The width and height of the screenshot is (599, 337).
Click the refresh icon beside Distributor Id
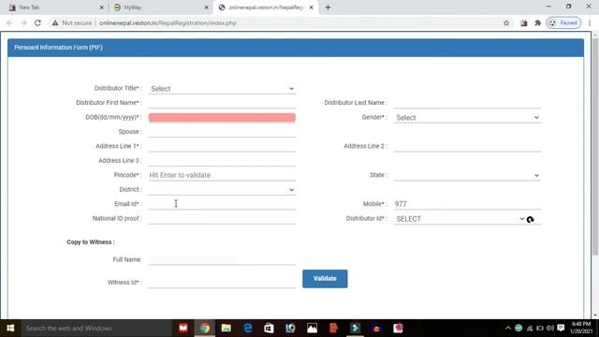click(x=530, y=219)
